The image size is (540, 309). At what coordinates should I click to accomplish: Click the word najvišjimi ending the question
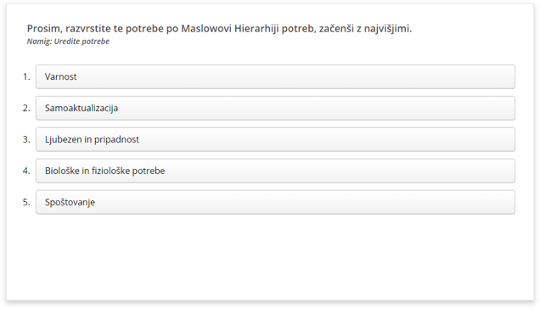click(388, 29)
